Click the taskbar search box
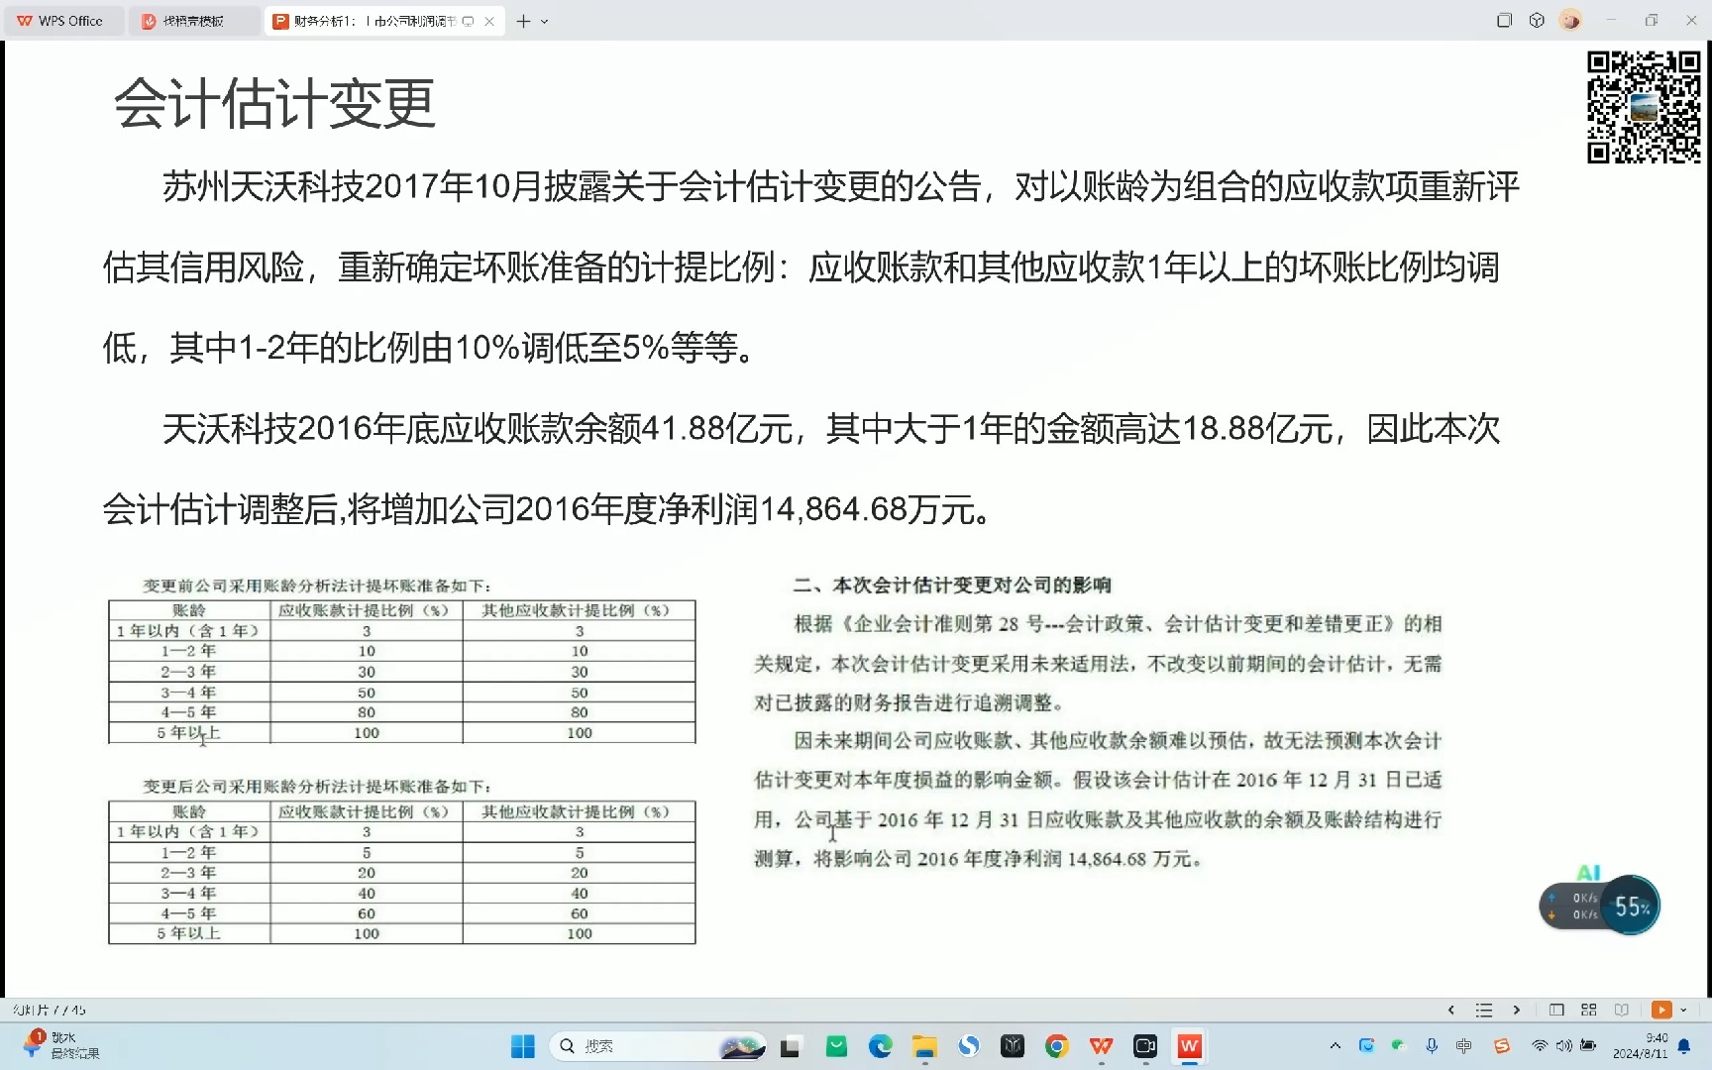Screen dimensions: 1712x1070 point(659,1046)
